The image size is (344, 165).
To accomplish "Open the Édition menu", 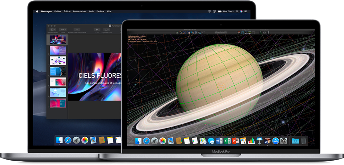I will [x=67, y=11].
